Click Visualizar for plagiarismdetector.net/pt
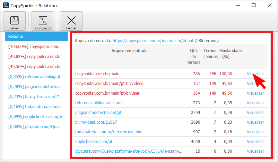 (x=255, y=113)
